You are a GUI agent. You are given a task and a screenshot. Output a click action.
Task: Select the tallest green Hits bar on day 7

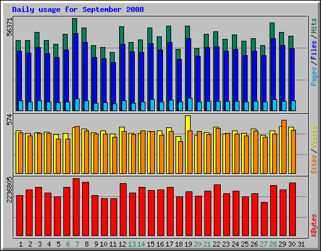(x=75, y=26)
